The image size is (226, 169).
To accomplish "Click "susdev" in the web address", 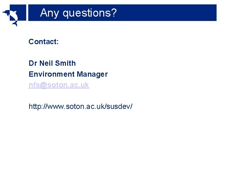I will pos(119,106).
